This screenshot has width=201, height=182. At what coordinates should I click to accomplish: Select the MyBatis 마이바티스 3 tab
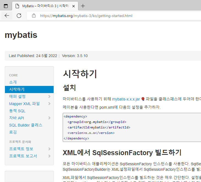coord(45,6)
